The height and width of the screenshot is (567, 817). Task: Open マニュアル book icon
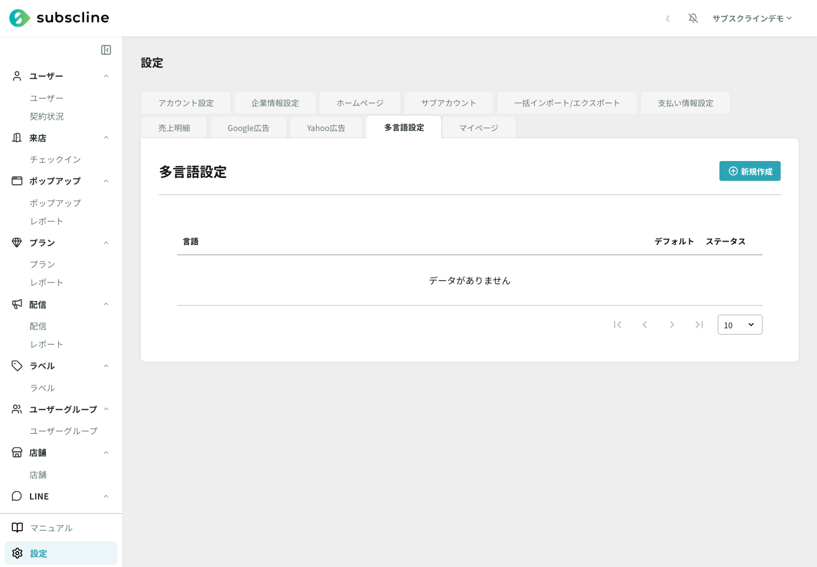(x=18, y=528)
